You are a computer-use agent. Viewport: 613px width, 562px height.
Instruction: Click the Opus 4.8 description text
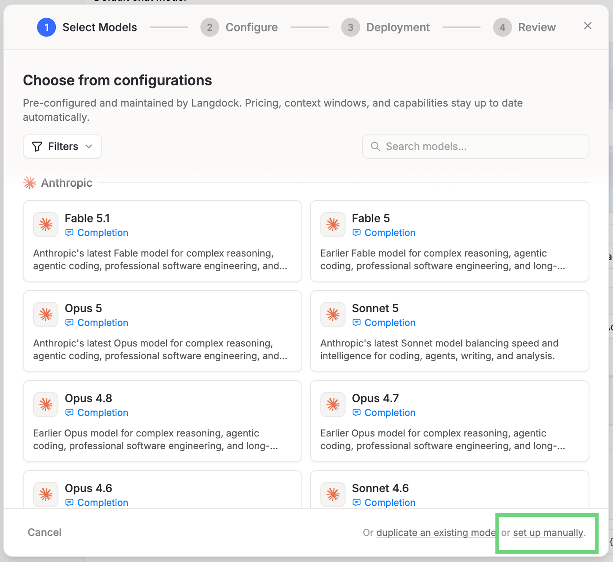point(156,439)
